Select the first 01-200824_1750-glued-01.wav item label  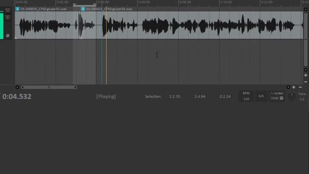tap(43, 9)
